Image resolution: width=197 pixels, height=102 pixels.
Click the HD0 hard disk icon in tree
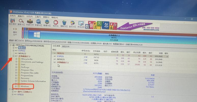pos(13,45)
